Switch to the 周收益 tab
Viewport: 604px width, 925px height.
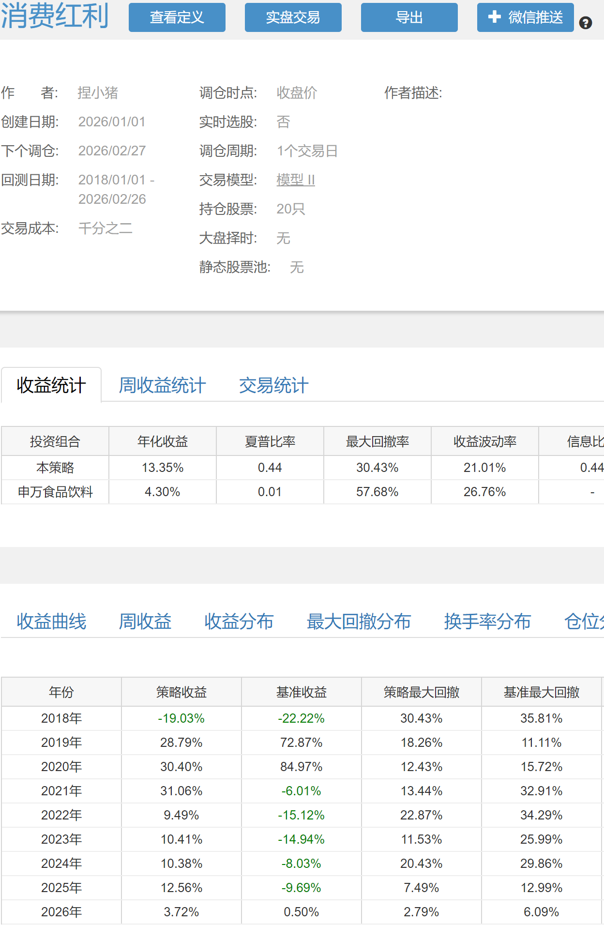145,622
